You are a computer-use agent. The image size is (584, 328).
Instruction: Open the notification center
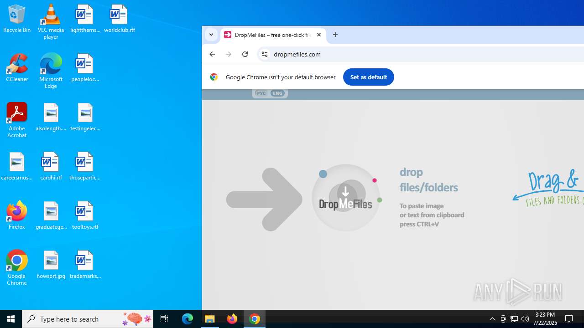coord(569,319)
